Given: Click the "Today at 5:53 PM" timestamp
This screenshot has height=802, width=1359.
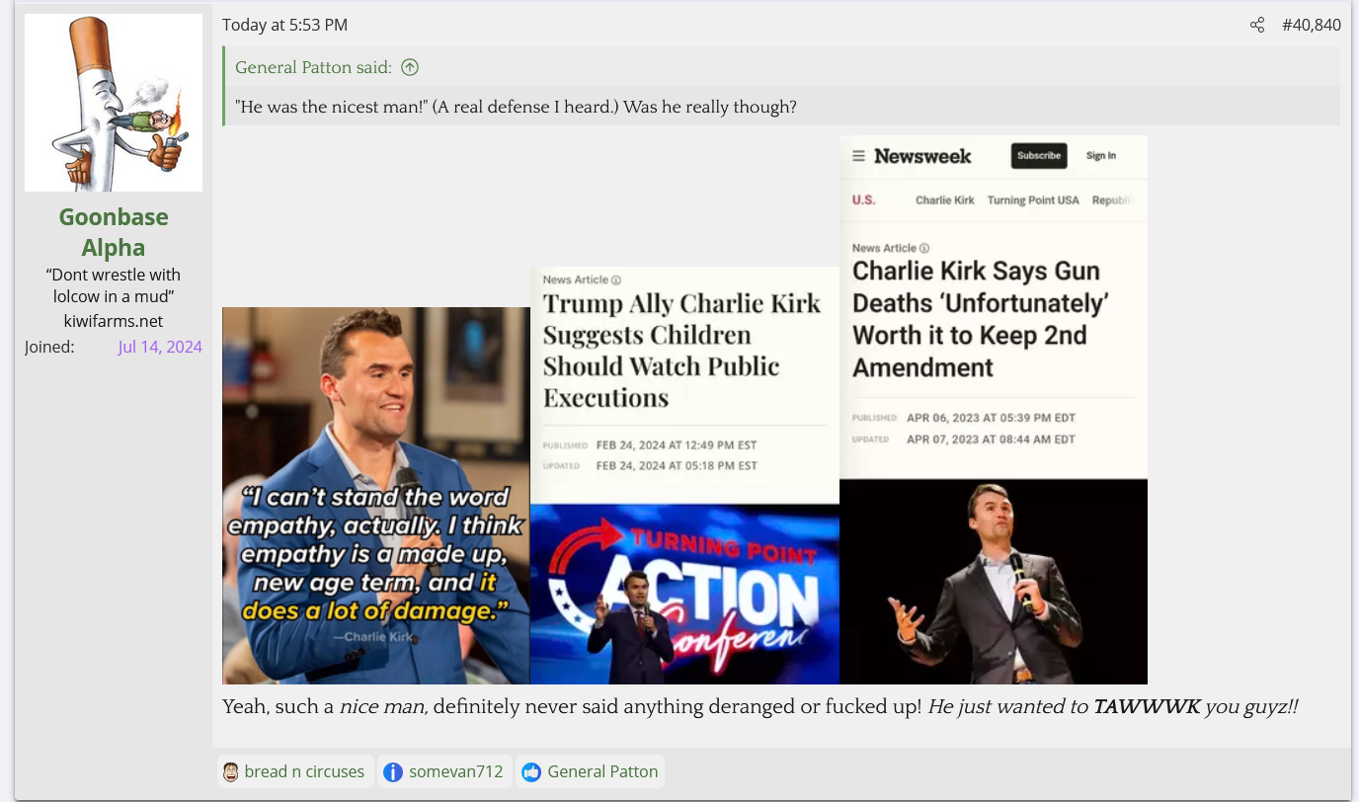Looking at the screenshot, I should pos(284,25).
